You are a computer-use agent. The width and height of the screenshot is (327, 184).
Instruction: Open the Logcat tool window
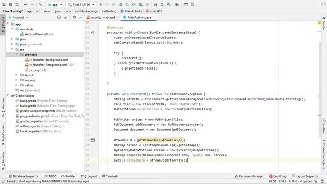(x=88, y=176)
